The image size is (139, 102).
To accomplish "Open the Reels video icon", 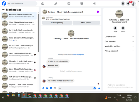I will click(69, 4).
